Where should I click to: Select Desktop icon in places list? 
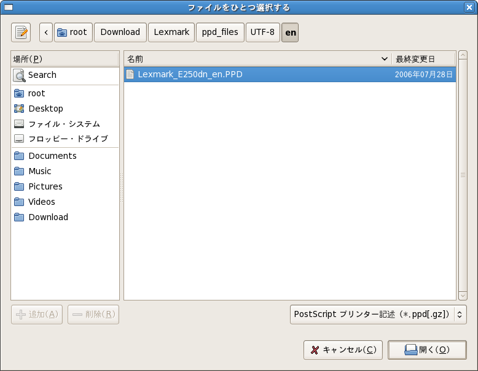[19, 109]
